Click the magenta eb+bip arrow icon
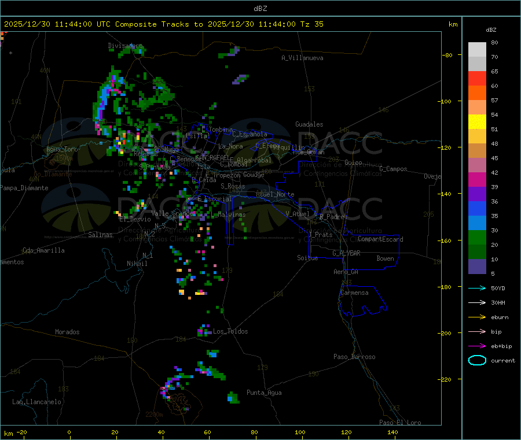521x440 pixels. coord(477,346)
